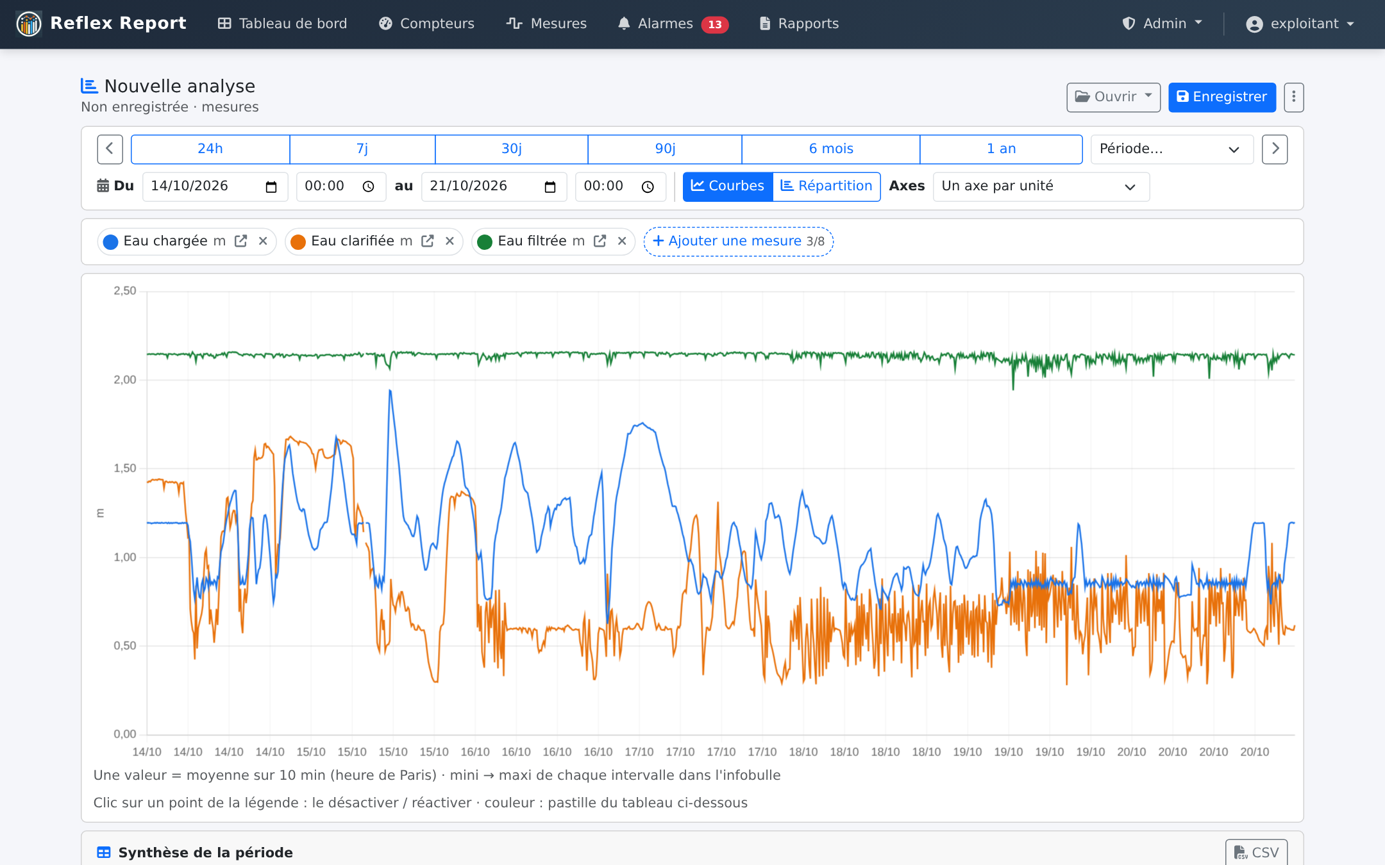The image size is (1385, 865).
Task: Select the 30j period
Action: pyautogui.click(x=512, y=149)
